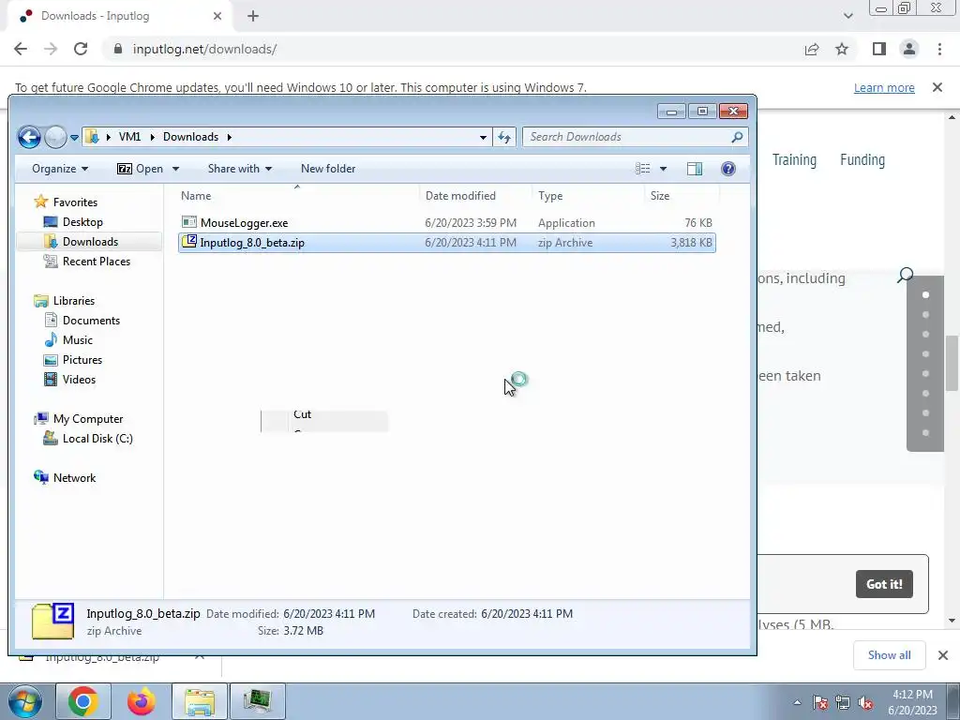
Task: Expand the arrow after the VM1 breadcrumb
Action: pos(153,137)
